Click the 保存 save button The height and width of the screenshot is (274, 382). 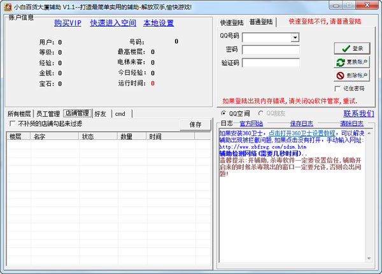click(195, 125)
